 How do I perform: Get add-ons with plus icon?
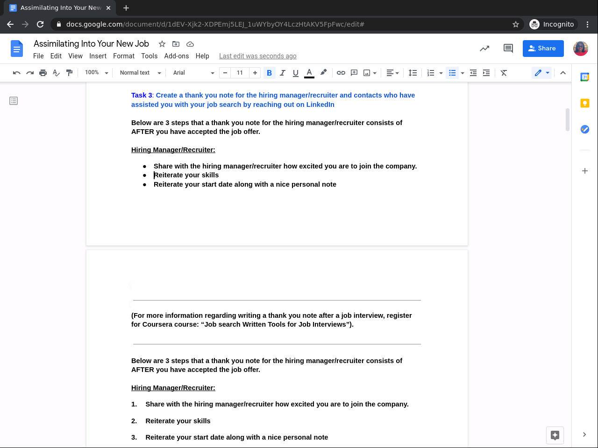tap(585, 171)
